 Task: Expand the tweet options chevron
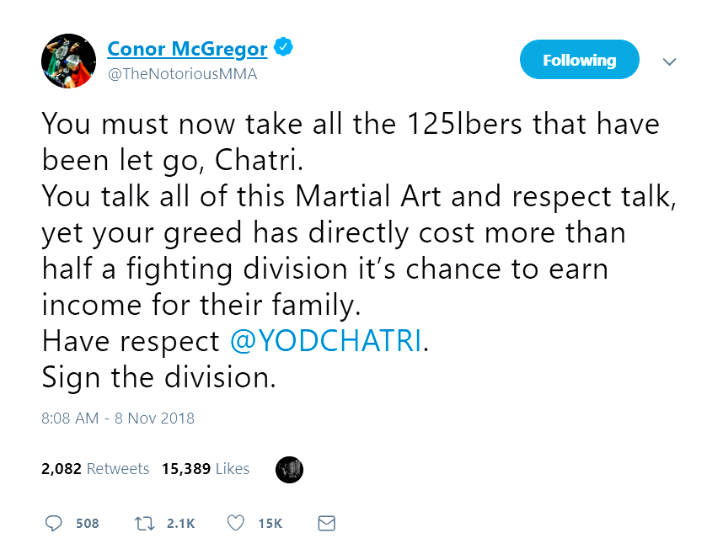point(670,61)
